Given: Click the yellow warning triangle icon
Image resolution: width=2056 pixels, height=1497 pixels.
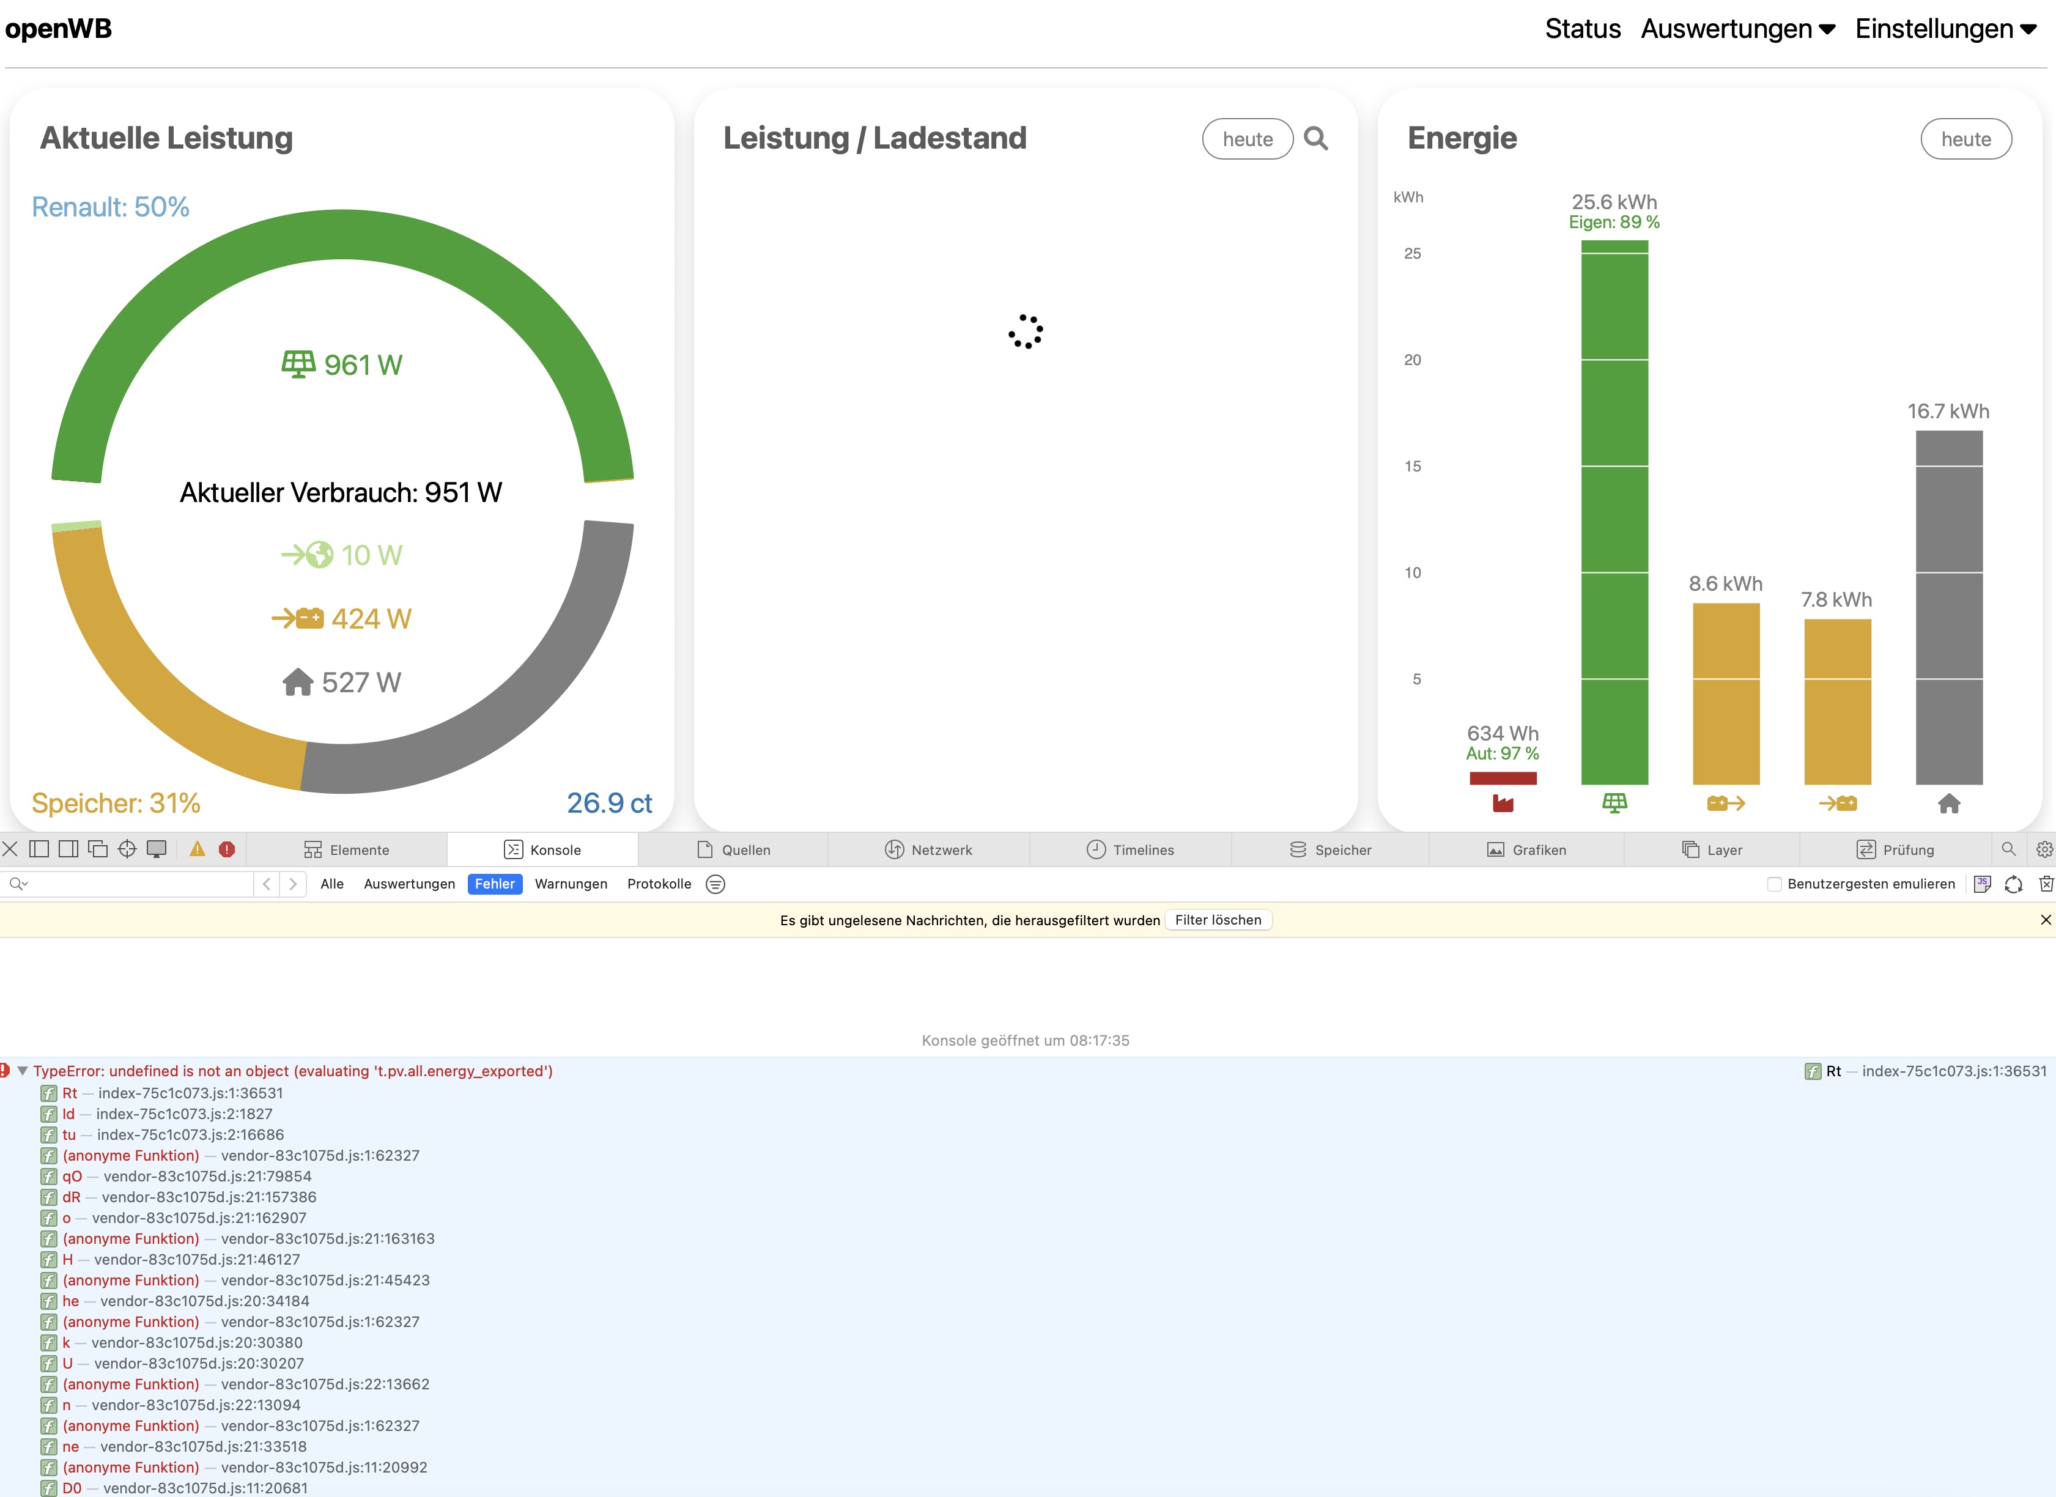Looking at the screenshot, I should pos(197,849).
